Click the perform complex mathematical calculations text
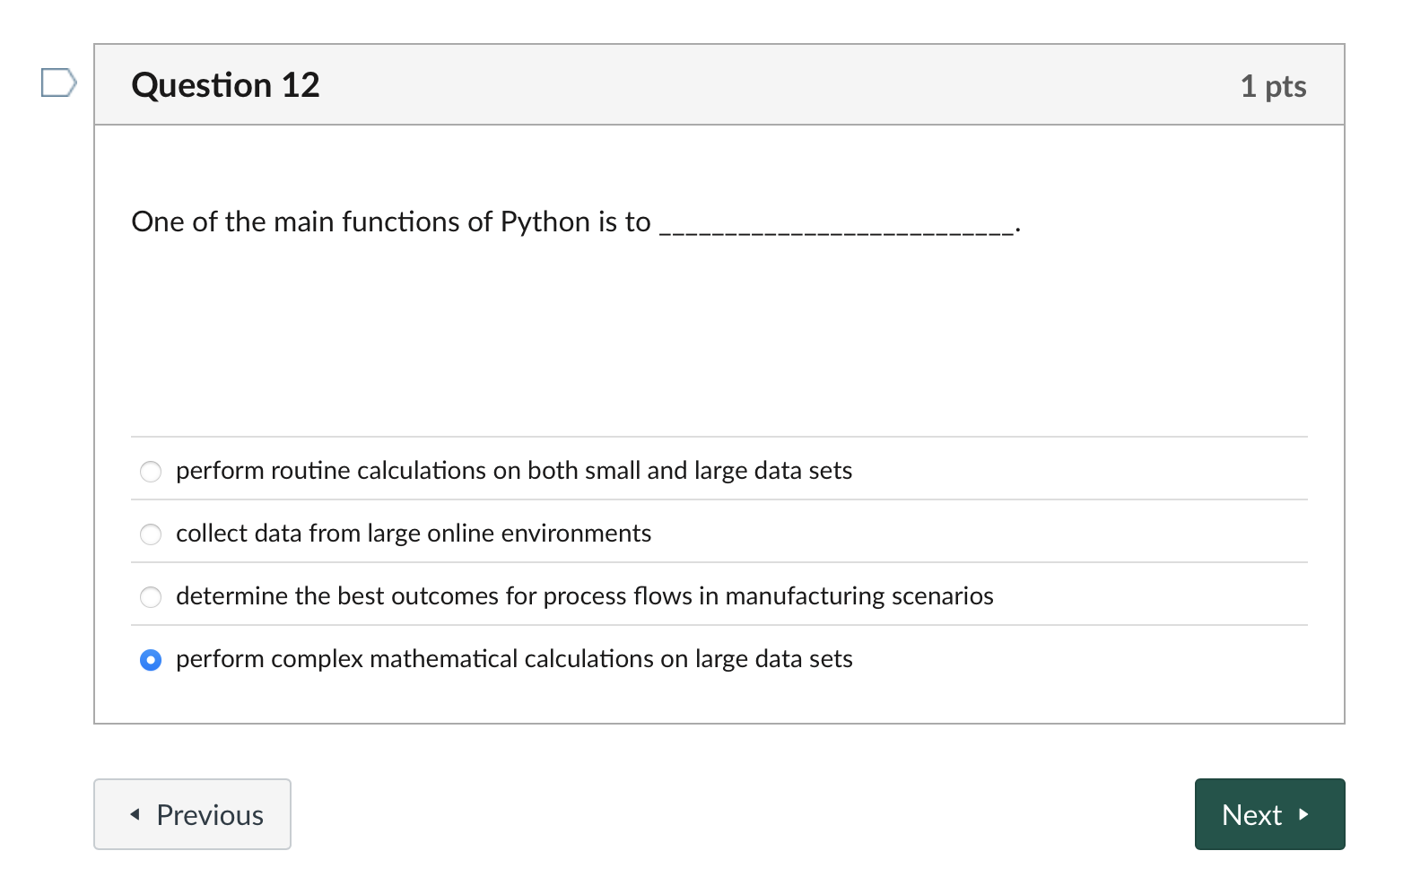Screen dimensions: 1403x877 (513, 659)
